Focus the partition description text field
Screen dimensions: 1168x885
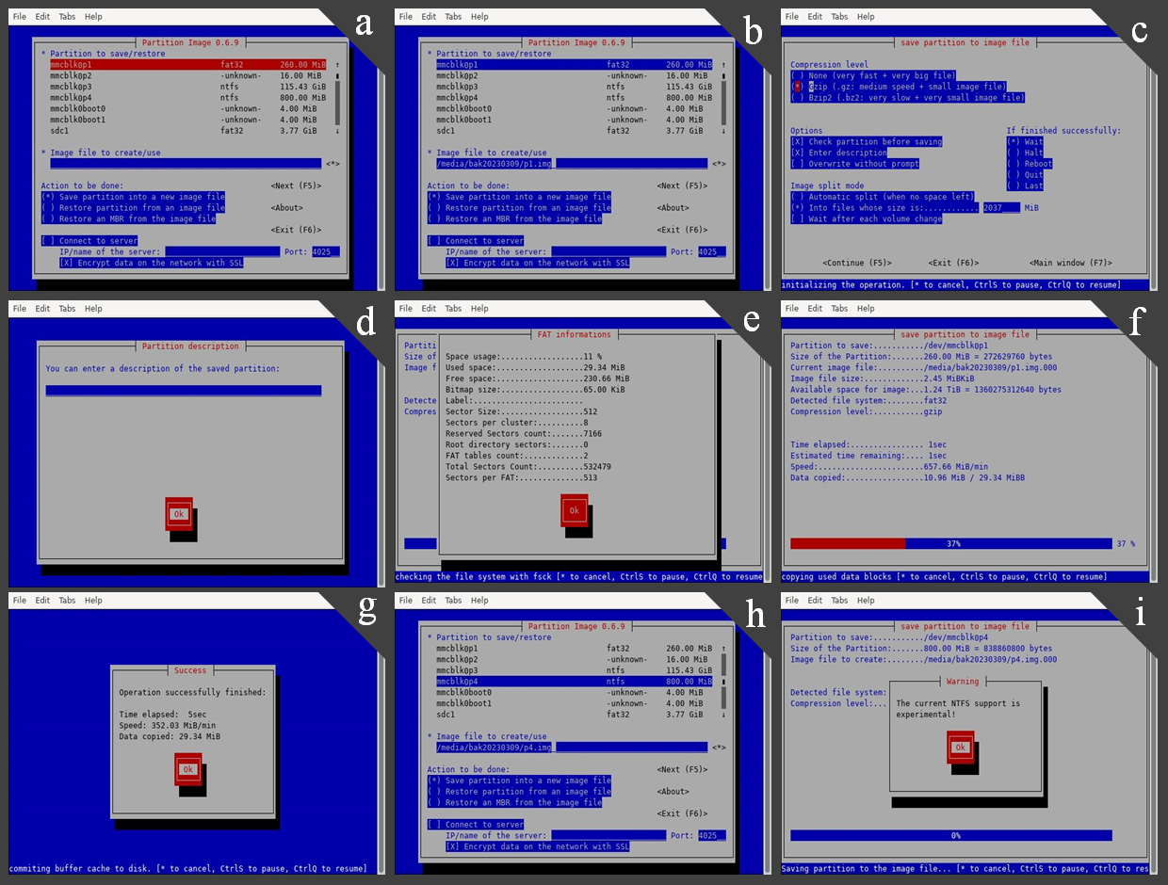(x=184, y=391)
